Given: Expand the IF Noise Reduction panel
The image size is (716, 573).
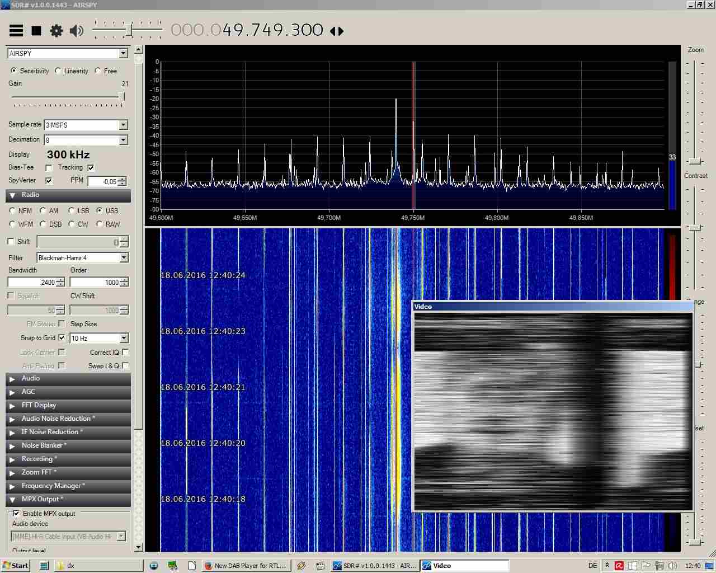Looking at the screenshot, I should pos(68,433).
